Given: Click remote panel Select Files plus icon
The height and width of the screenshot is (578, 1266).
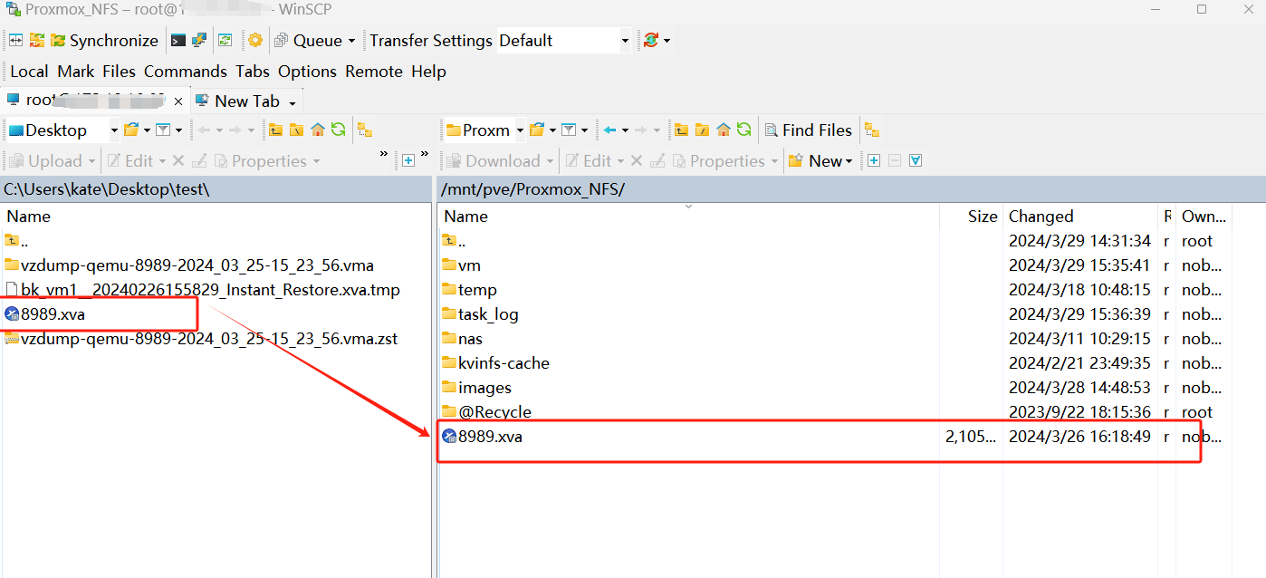Looking at the screenshot, I should pyautogui.click(x=874, y=161).
